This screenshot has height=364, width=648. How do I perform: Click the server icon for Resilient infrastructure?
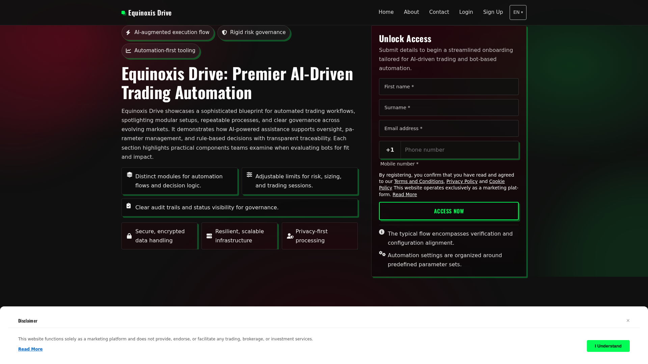[209, 236]
